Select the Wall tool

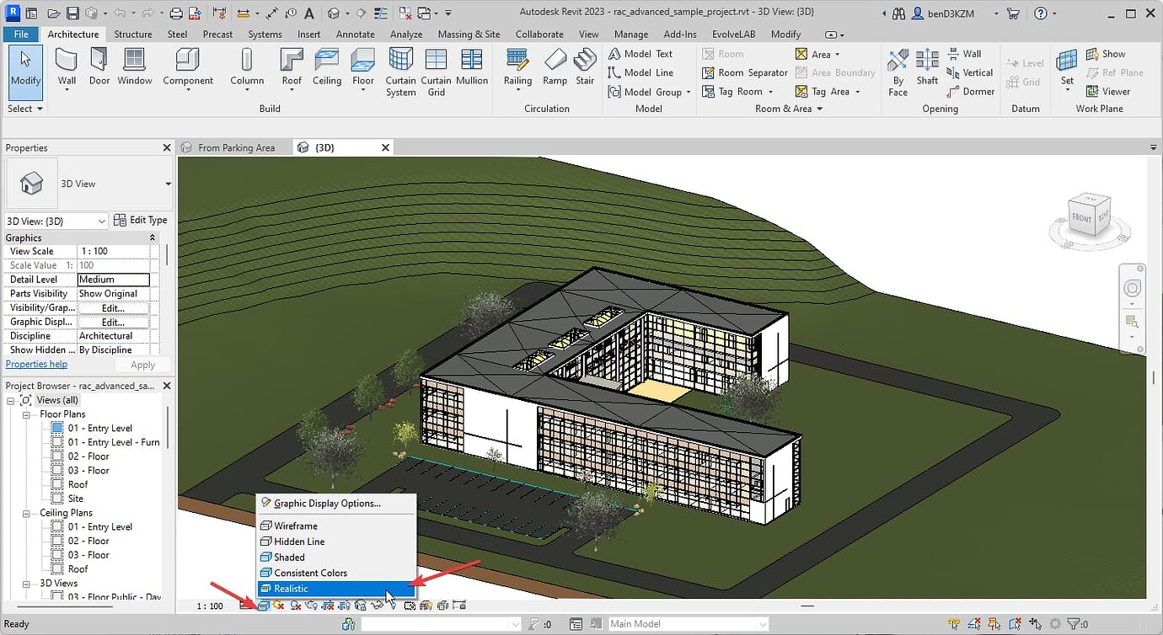(67, 67)
